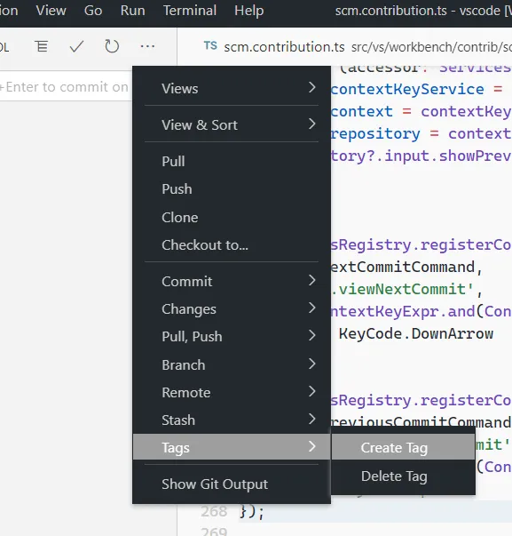Image resolution: width=512 pixels, height=536 pixels.
Task: Click the src/vs/workbench/contrib path text
Action: point(431,47)
